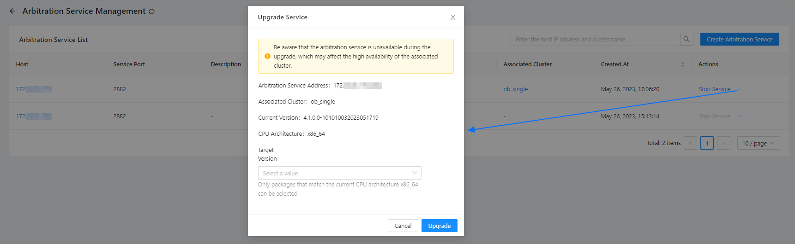
Task: Click Stop Service in first row
Action: coord(714,89)
